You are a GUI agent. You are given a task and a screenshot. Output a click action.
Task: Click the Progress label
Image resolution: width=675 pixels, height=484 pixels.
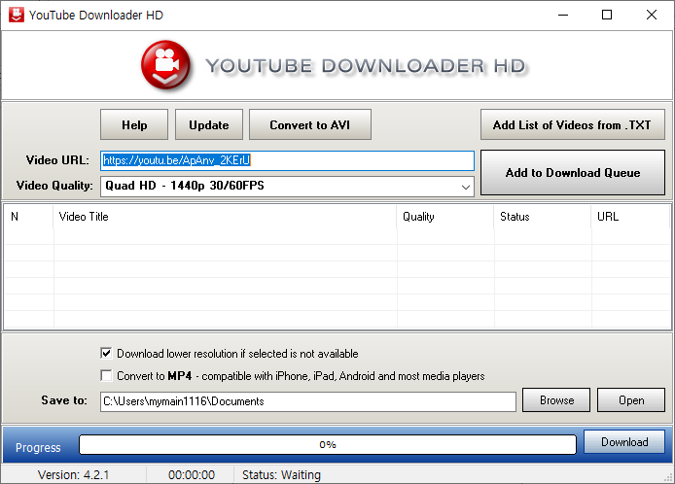38,447
